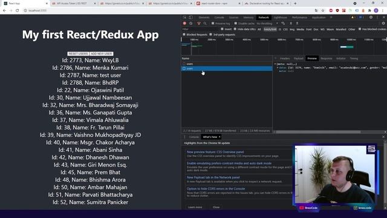387x218 pixels.
Task: Open the DevTools more options menu
Action: 377,18
